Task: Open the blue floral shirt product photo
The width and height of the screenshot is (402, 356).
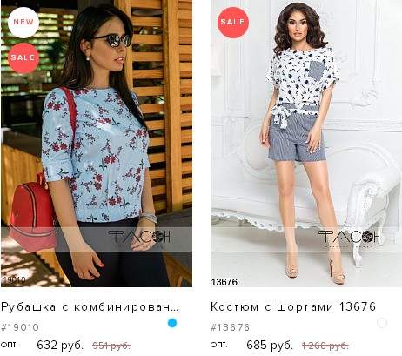Action: point(97,144)
